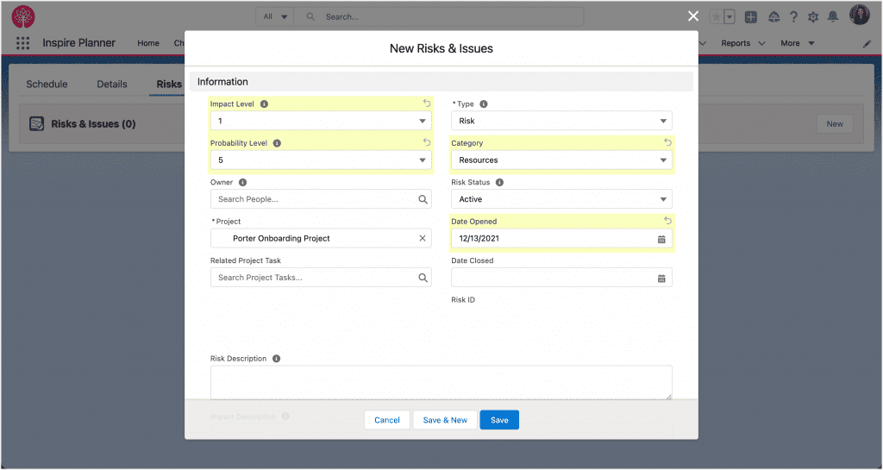Open the notifications bell

coord(832,17)
